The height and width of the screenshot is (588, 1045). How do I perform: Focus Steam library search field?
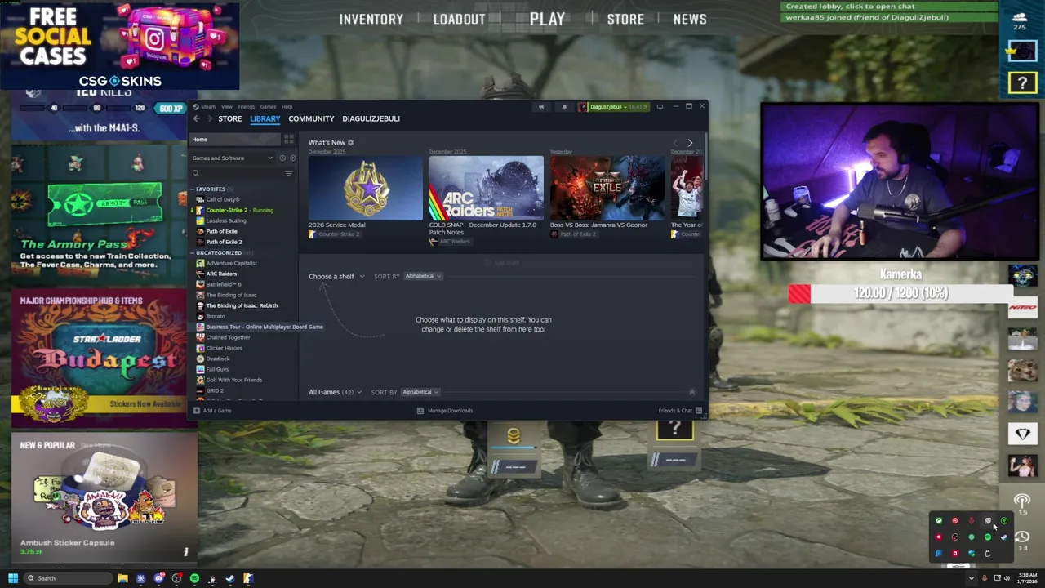(x=241, y=173)
